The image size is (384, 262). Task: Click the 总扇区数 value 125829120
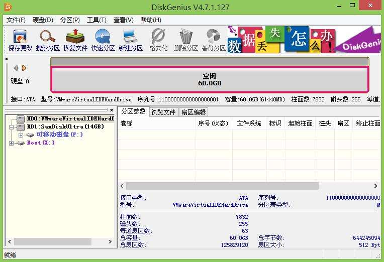point(234,245)
